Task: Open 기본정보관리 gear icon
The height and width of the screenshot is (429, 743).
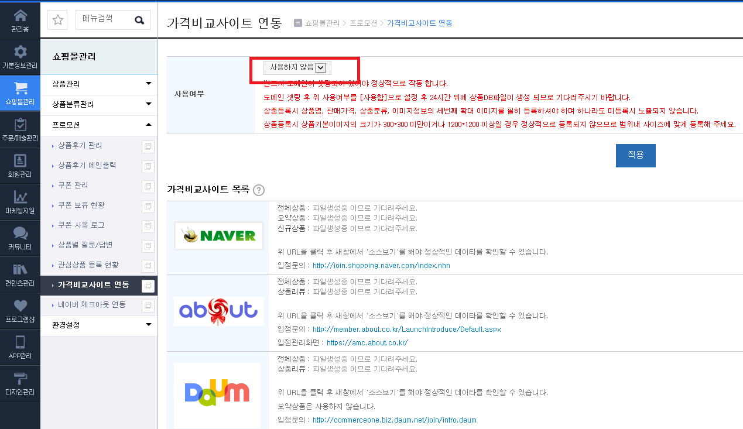Action: click(20, 52)
